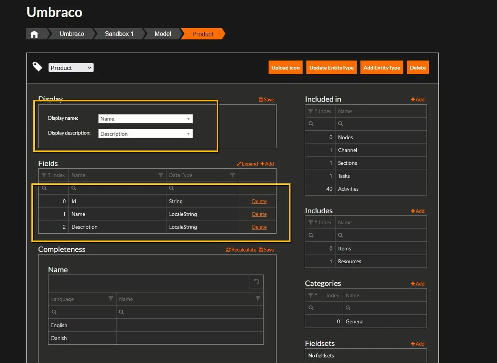Open the Language column filter
The image size is (497, 363).
coord(111,299)
